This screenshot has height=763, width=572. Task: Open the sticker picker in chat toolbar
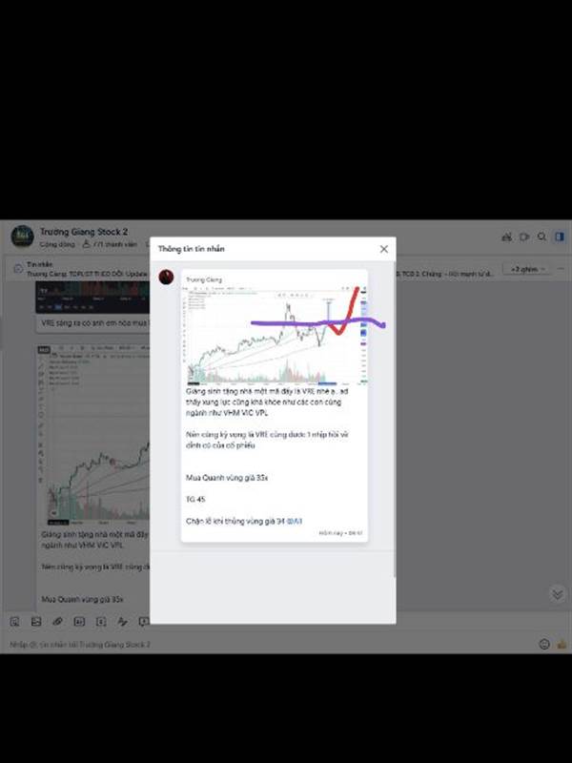14,622
